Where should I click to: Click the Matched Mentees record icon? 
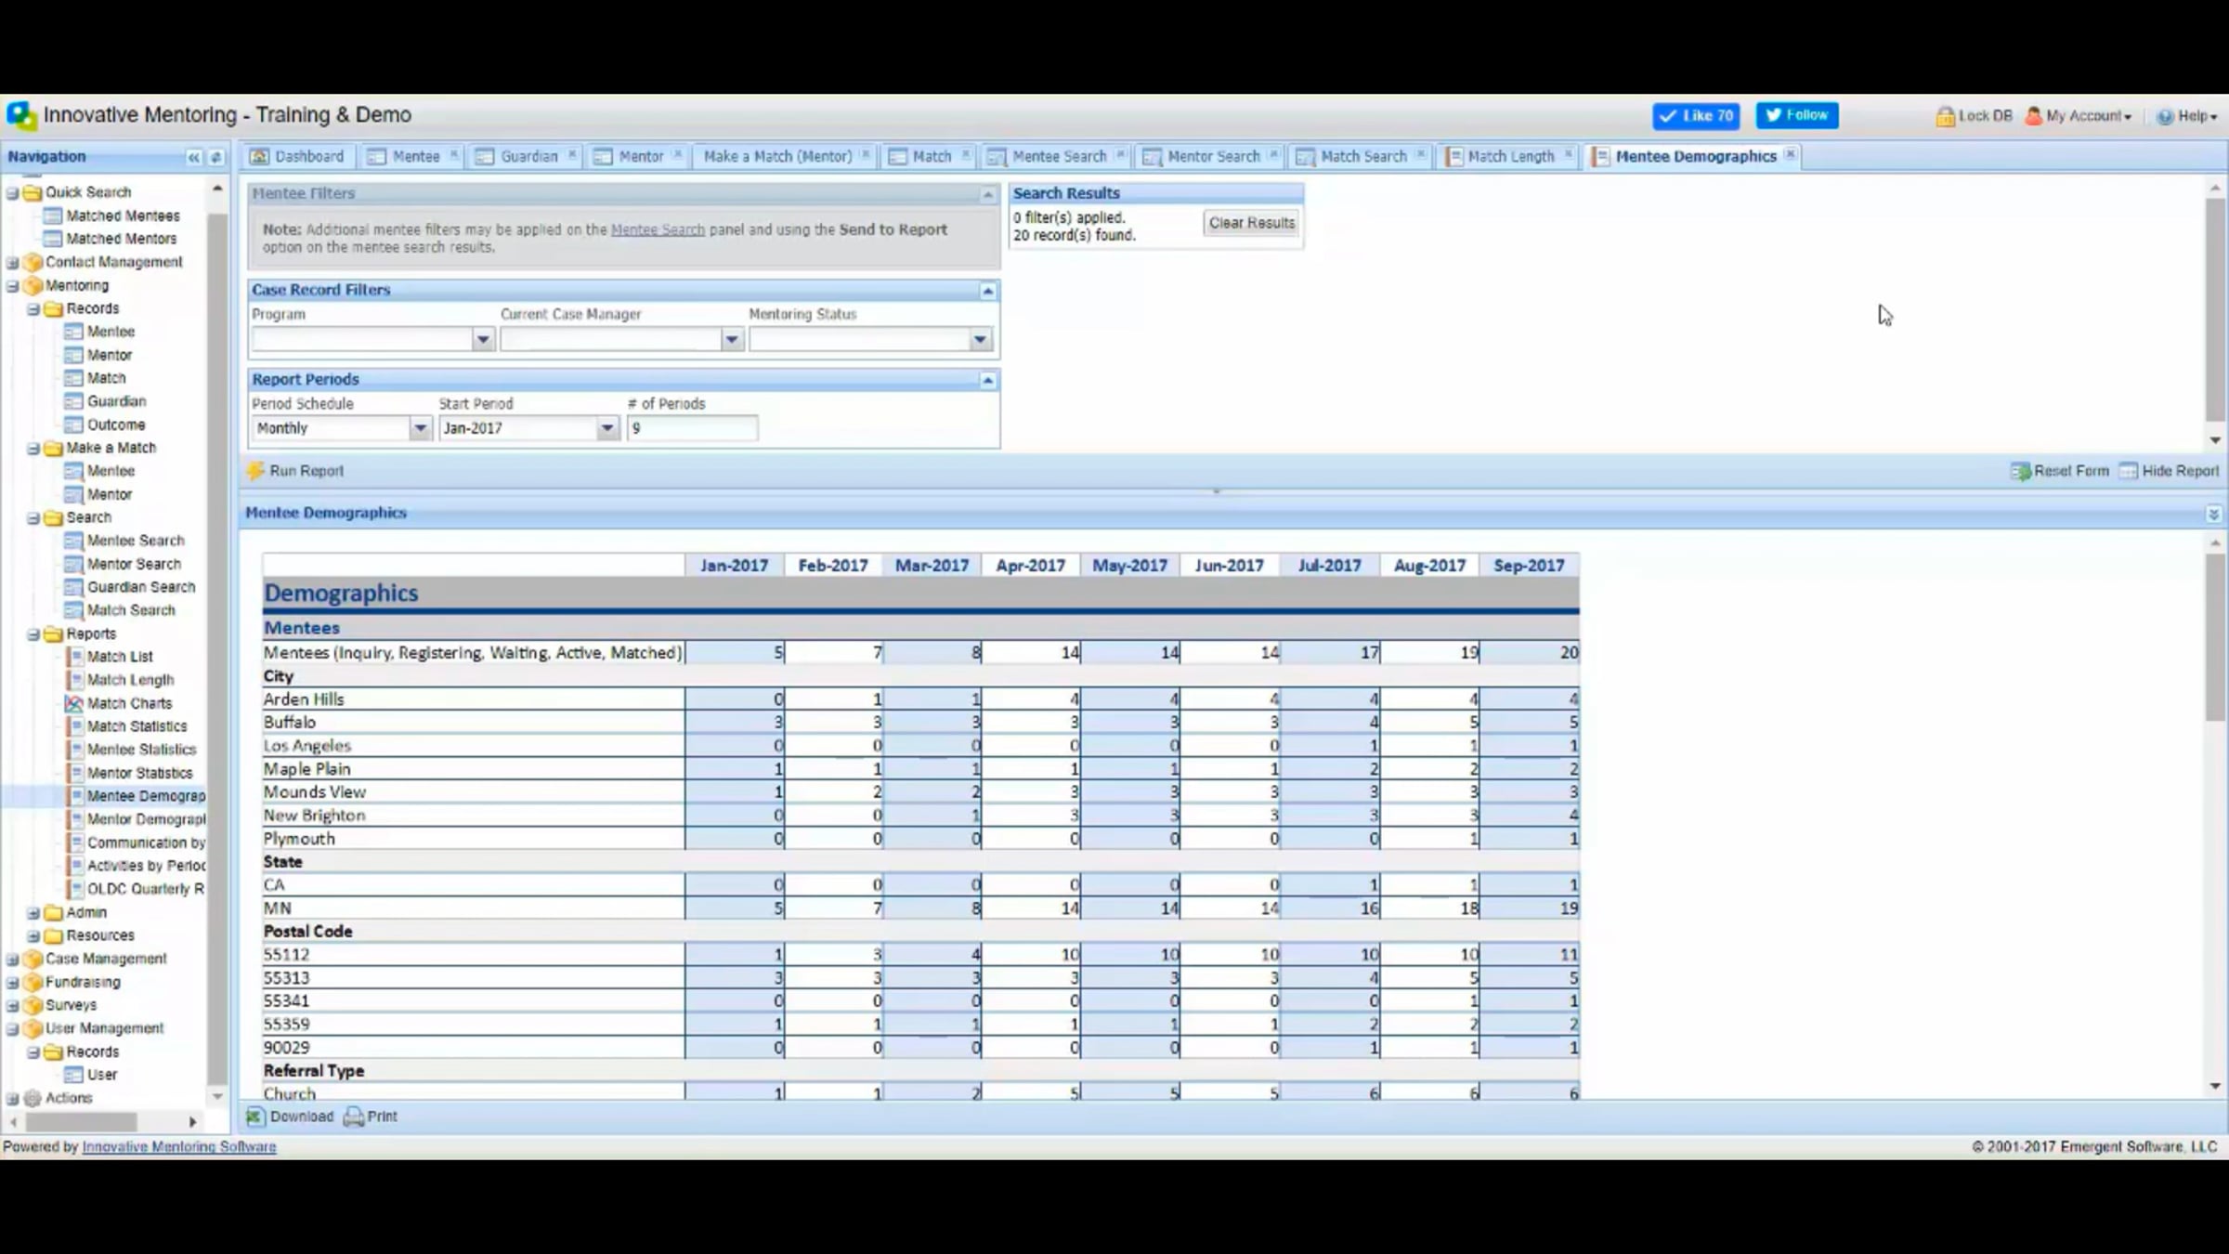(x=53, y=216)
